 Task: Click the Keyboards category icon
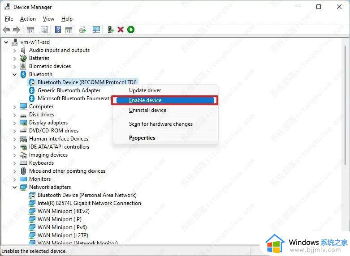[23, 163]
